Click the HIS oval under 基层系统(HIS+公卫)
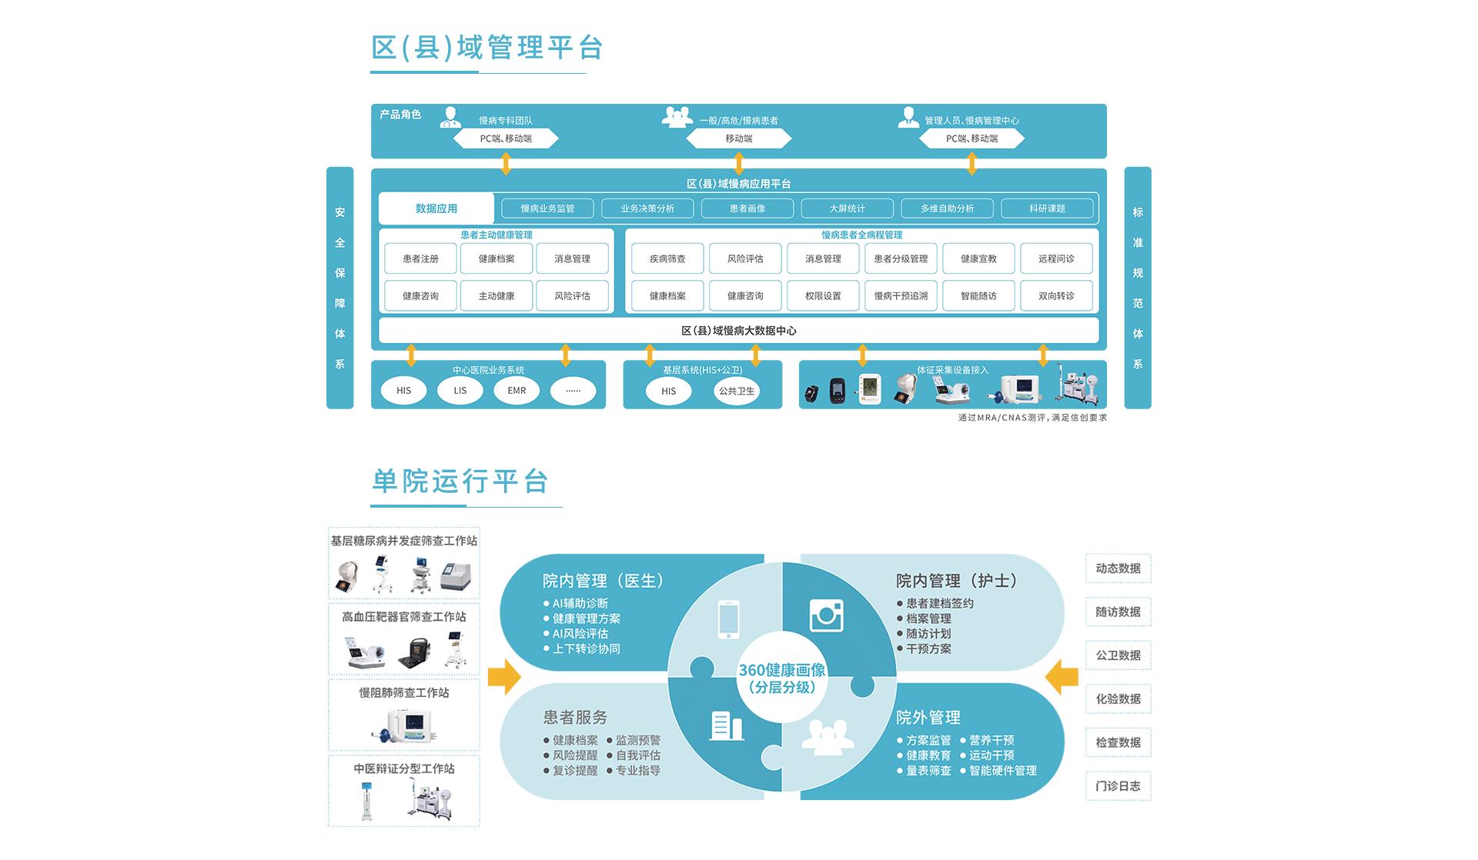The height and width of the screenshot is (860, 1478). [x=669, y=391]
